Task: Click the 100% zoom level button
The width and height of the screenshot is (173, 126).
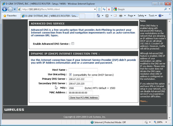Action: [x=158, y=122]
